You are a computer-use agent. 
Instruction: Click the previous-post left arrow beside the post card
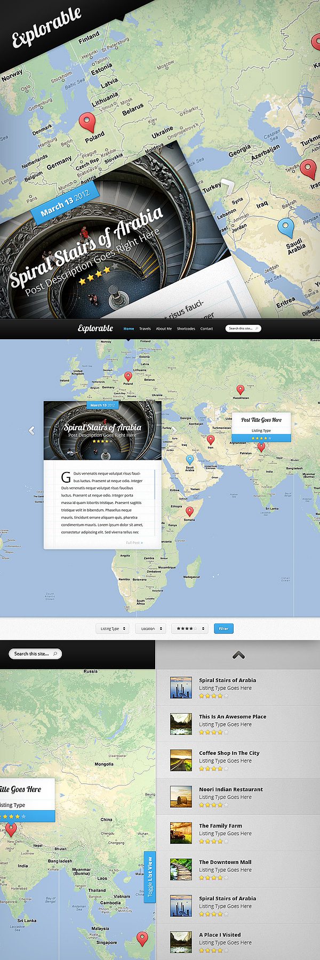(x=31, y=430)
